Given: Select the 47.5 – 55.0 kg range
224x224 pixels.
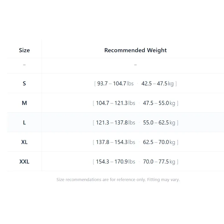Looking at the screenshot, I should pyautogui.click(x=159, y=103).
